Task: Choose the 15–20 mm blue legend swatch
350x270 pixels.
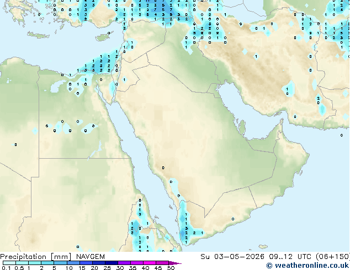Action: click(86, 263)
